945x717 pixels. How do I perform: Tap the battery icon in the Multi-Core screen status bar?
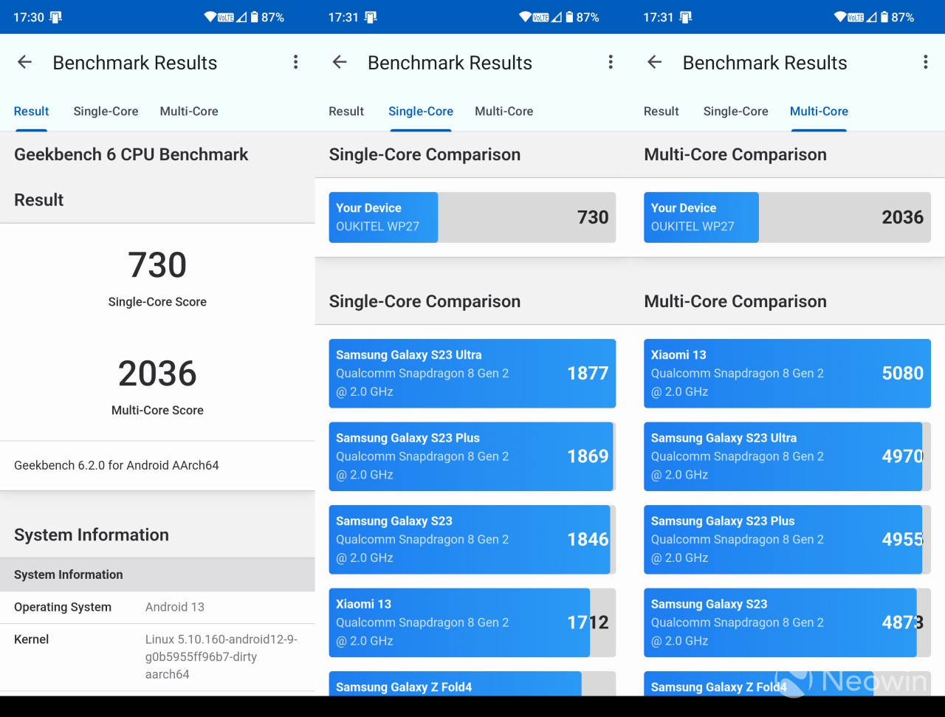[884, 17]
